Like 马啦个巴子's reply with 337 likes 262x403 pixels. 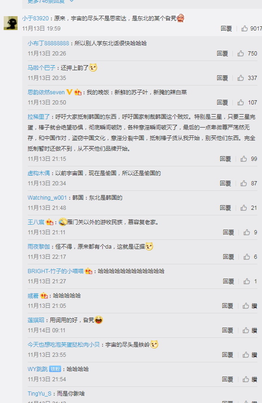(x=241, y=78)
